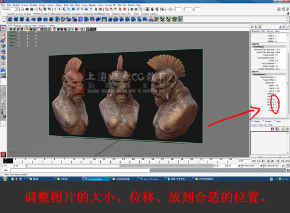Click the lightbulb use-all-lights viewport icon
This screenshot has height=213, width=290.
pyautogui.click(x=69, y=29)
